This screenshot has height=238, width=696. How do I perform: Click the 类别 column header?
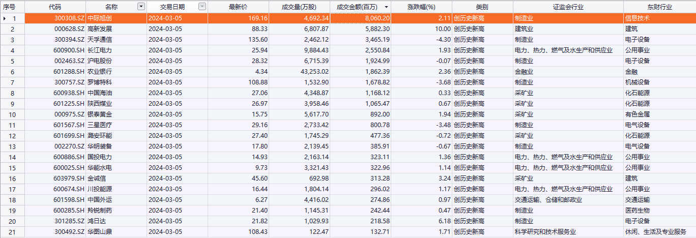[481, 7]
